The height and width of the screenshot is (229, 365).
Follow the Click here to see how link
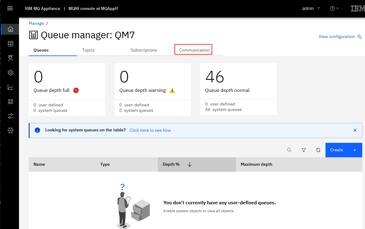click(x=150, y=130)
